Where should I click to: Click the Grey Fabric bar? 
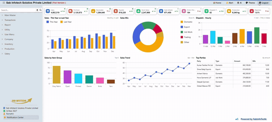57,75
